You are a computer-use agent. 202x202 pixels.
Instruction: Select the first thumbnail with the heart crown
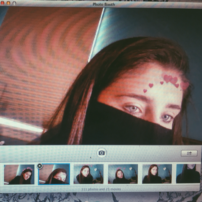(x=19, y=174)
